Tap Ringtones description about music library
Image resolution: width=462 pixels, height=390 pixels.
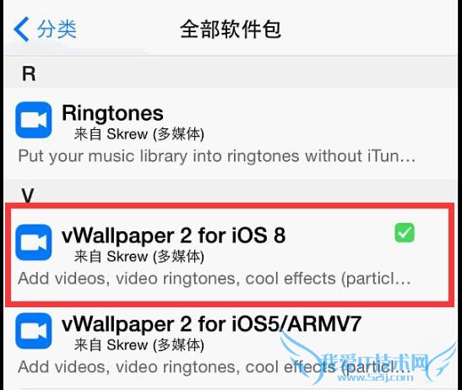217,156
